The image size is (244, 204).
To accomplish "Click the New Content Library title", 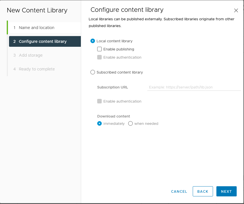I will pyautogui.click(x=37, y=10).
